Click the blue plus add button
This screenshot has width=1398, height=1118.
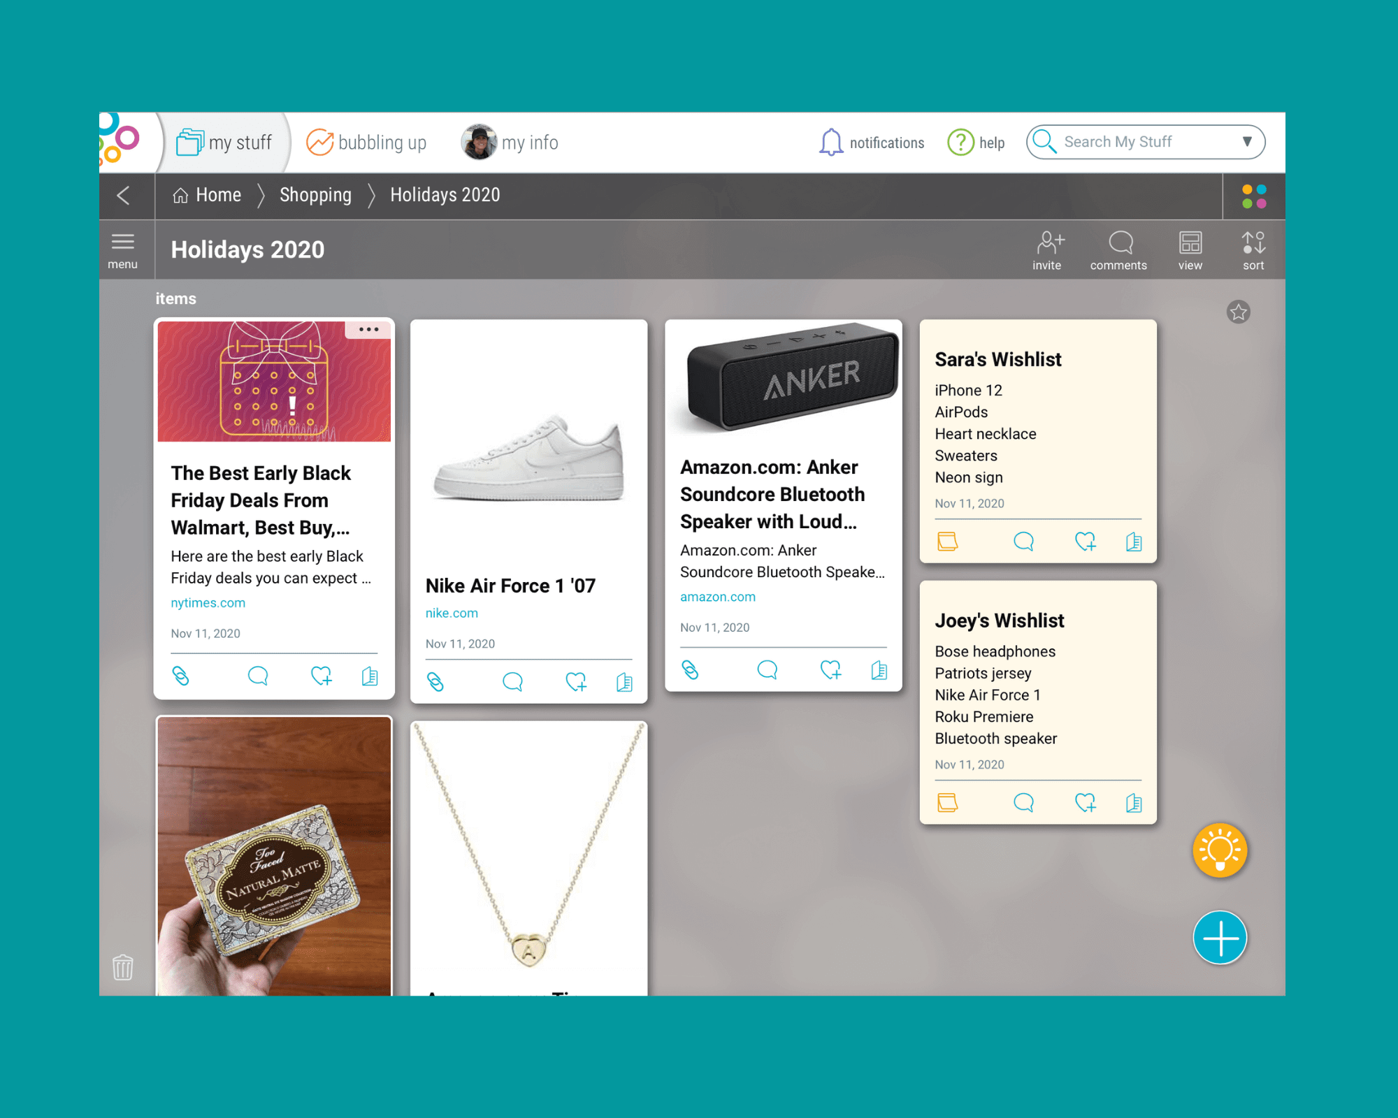[1220, 938]
